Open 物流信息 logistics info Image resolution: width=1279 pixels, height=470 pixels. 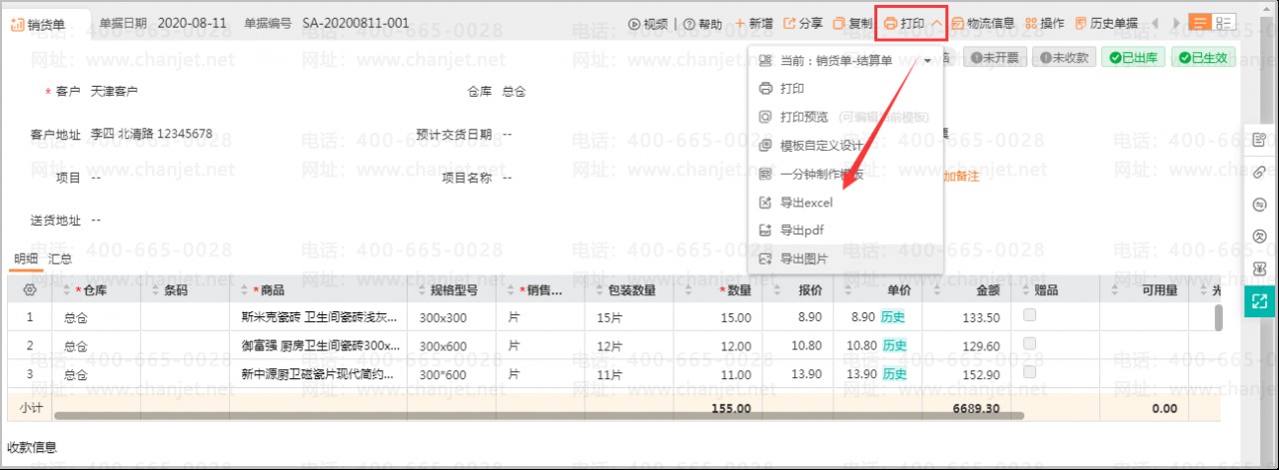(x=983, y=23)
